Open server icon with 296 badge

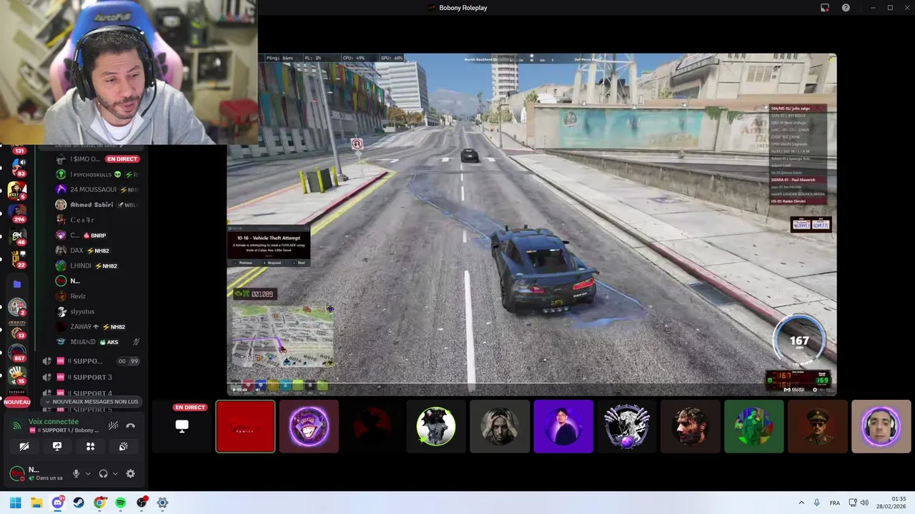tap(17, 212)
